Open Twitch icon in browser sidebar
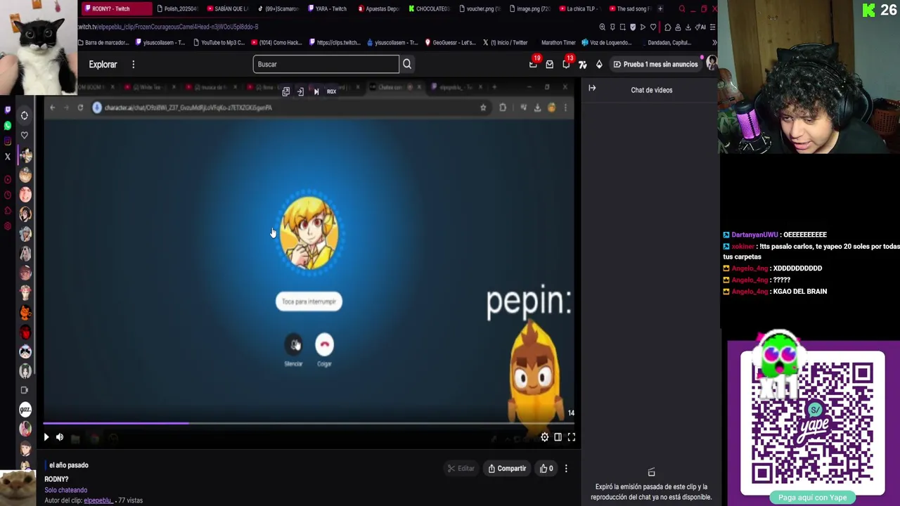Screen dimensions: 900x506 [x=8, y=110]
